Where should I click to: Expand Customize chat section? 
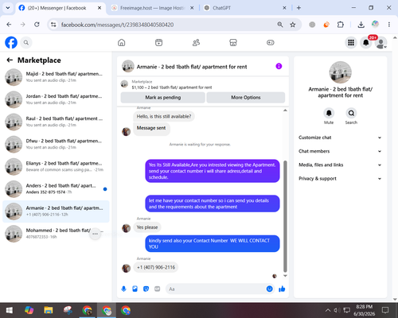point(340,138)
